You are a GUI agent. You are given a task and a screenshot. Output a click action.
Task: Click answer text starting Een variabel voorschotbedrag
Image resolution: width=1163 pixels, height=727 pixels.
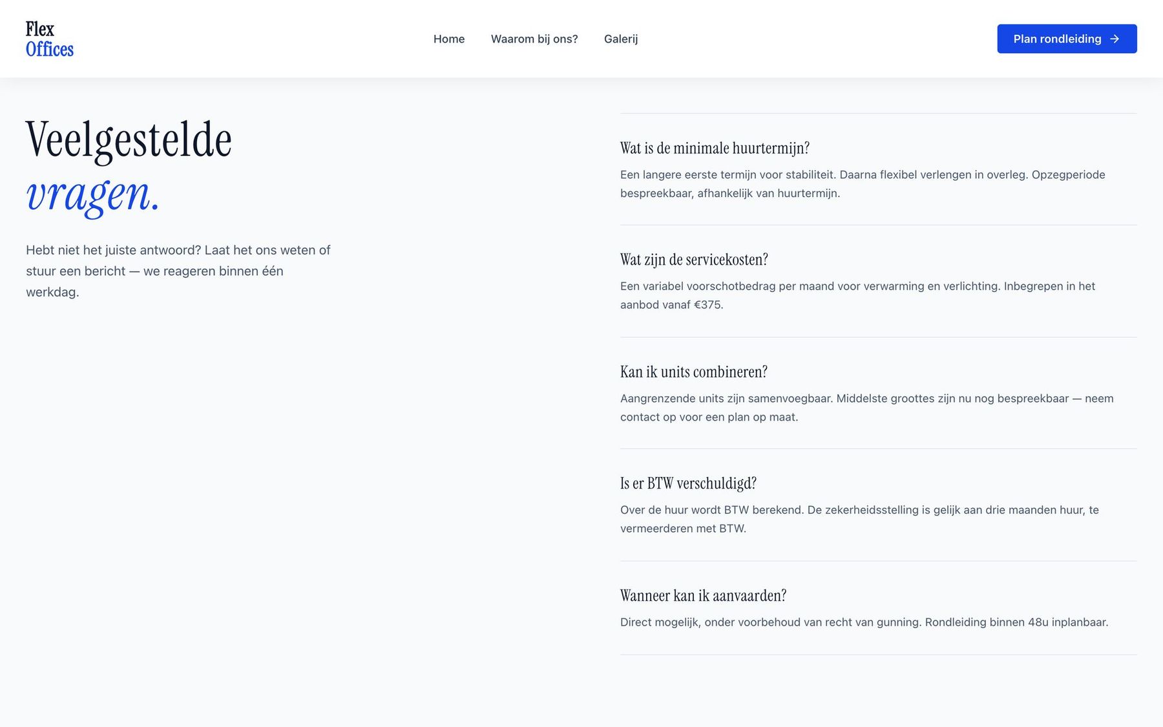tap(857, 295)
